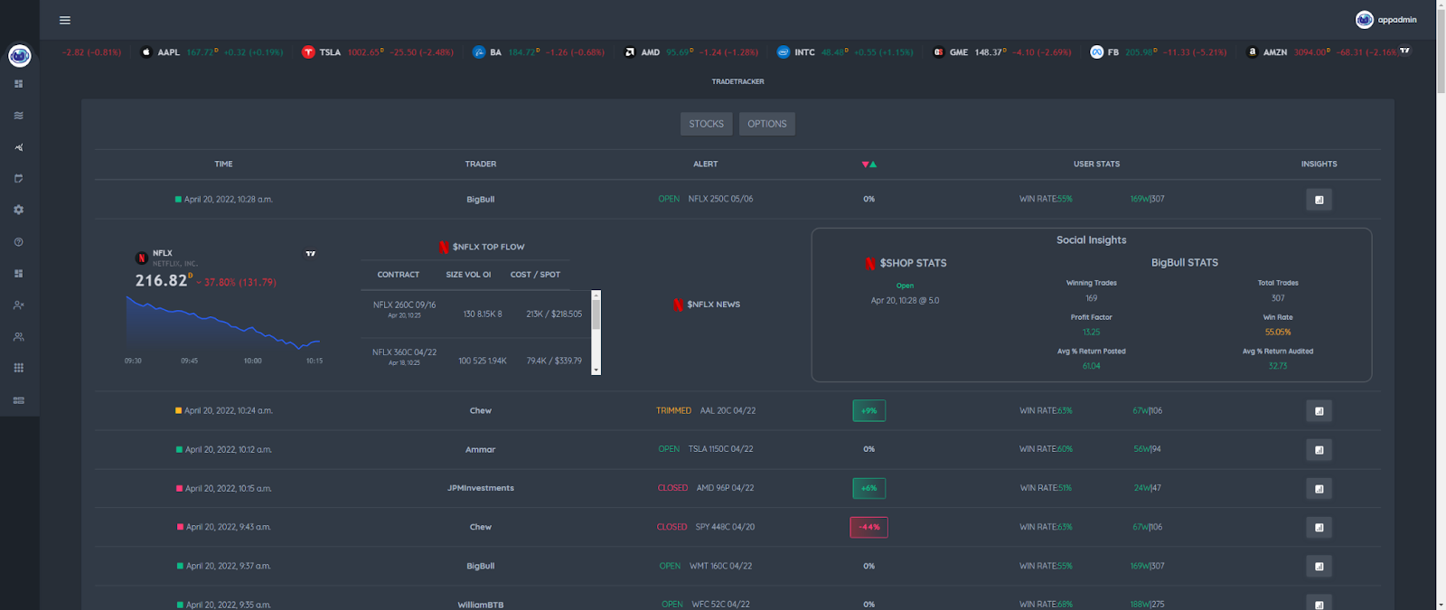1446x610 pixels.
Task: Open the users group icon in sidebar
Action: [19, 337]
